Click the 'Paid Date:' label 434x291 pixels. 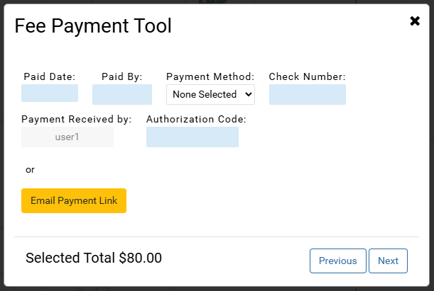pos(50,76)
